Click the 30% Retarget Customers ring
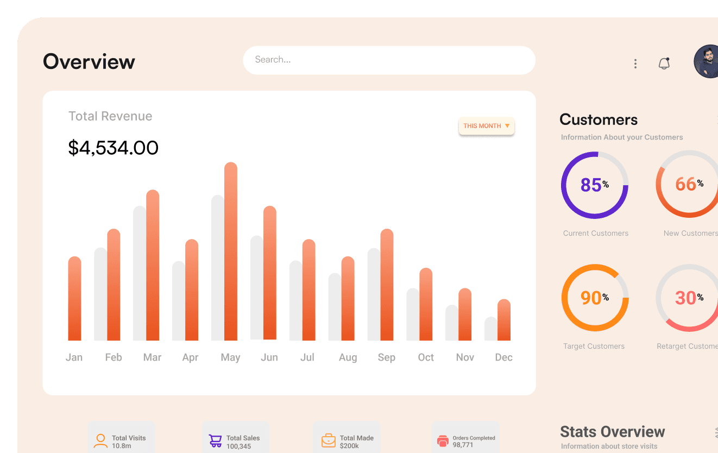Viewport: 718px width, 453px height. (x=688, y=298)
